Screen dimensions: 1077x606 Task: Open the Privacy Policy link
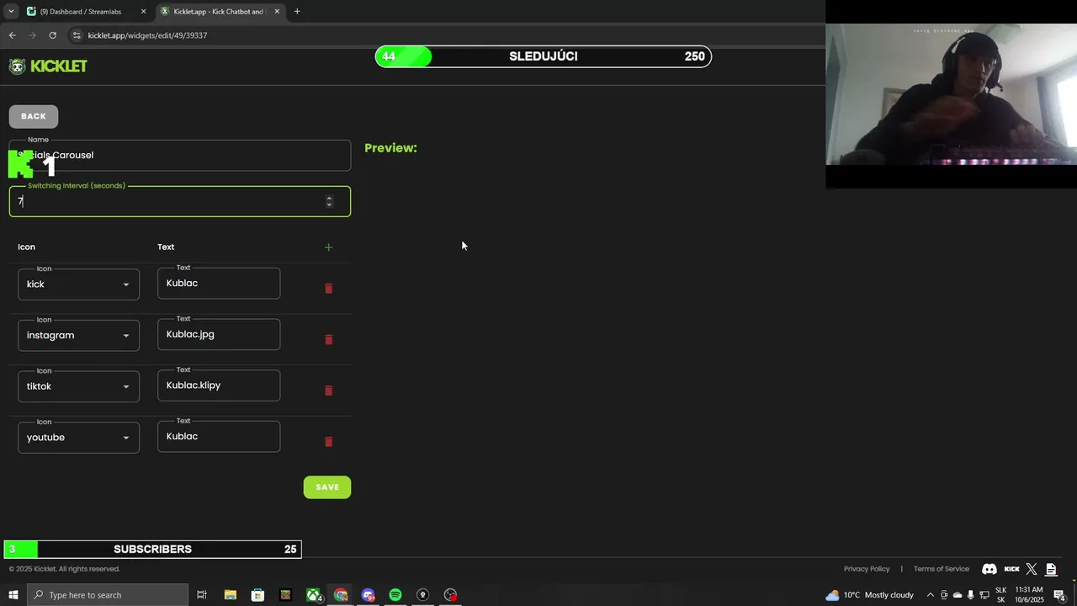coord(867,569)
